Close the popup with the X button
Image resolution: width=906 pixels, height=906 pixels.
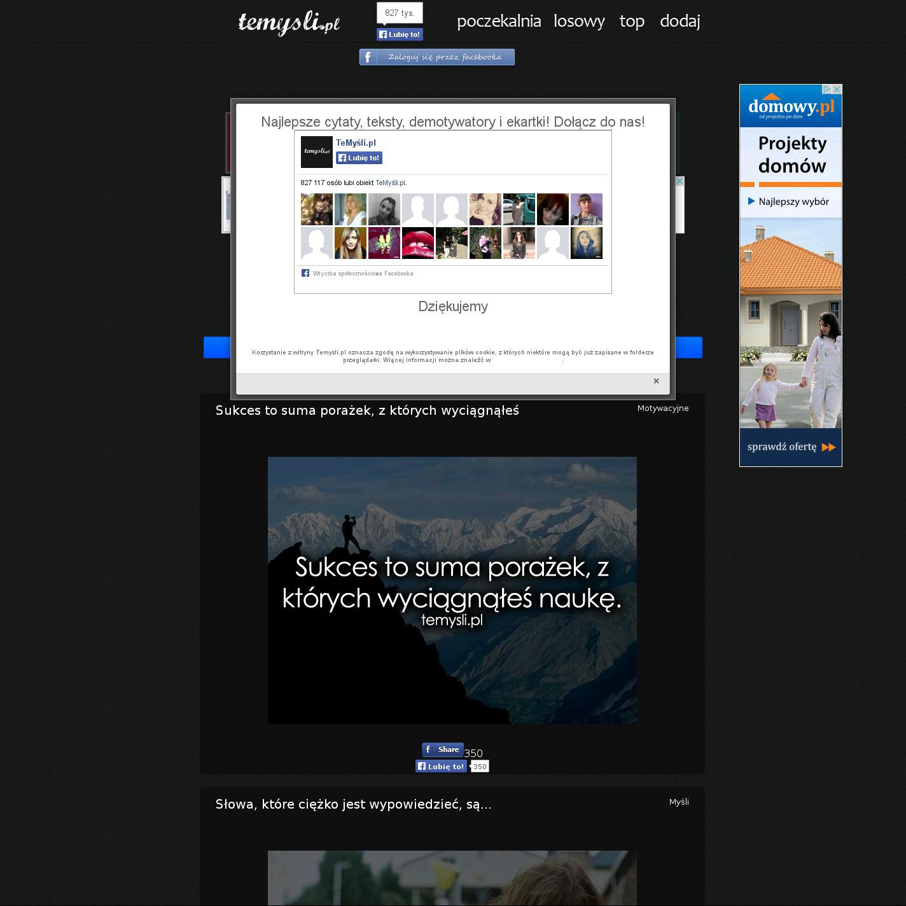pos(656,381)
